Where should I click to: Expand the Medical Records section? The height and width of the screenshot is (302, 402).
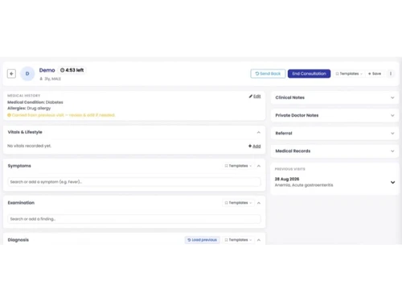pos(334,151)
